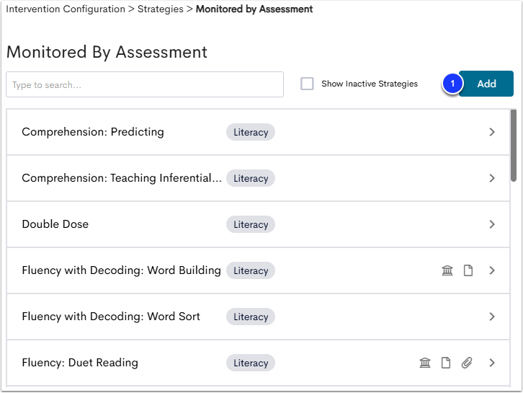Screen dimensions: 523x393
Task: Select Fluency: Duet Reading strategy name
Action: pos(80,363)
